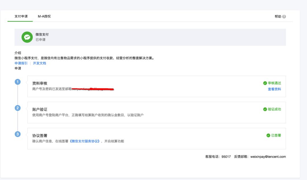Click the 使用商户号登陆商户平台 description
Image resolution: width=307 pixels, height=180 pixels.
88,115
